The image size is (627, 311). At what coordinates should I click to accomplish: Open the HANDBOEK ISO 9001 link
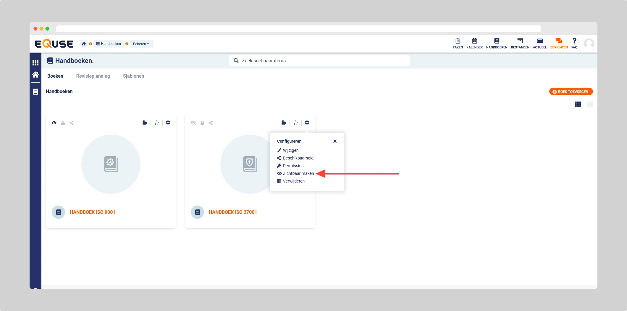tap(92, 212)
